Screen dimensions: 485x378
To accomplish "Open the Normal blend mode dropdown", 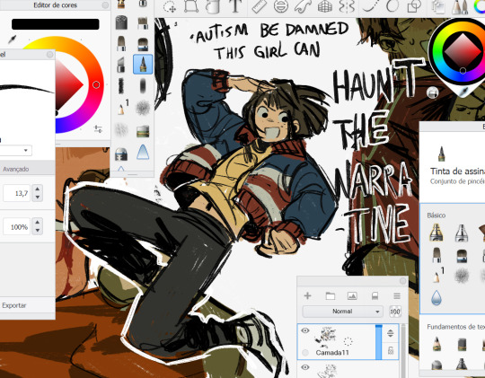I will 342,312.
